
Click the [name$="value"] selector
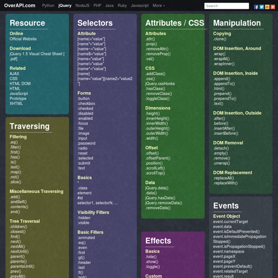[x=92, y=54]
